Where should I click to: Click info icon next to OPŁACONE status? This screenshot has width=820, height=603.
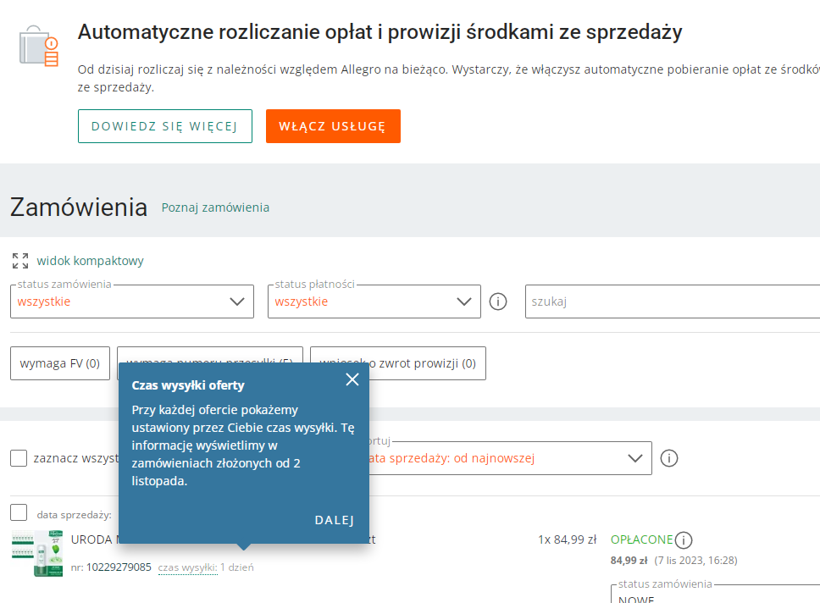pyautogui.click(x=684, y=539)
